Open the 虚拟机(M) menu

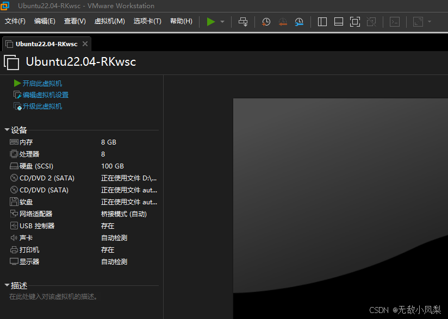pos(110,21)
